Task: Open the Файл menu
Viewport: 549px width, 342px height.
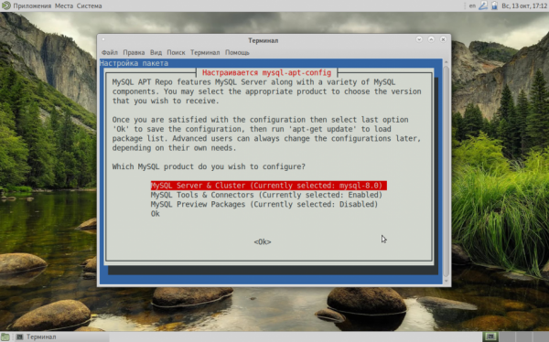Action: coord(110,52)
